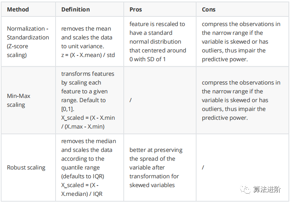Select the slash in Robust scaling Cons cell
Viewport: 290px width, 202px height.
coord(203,168)
